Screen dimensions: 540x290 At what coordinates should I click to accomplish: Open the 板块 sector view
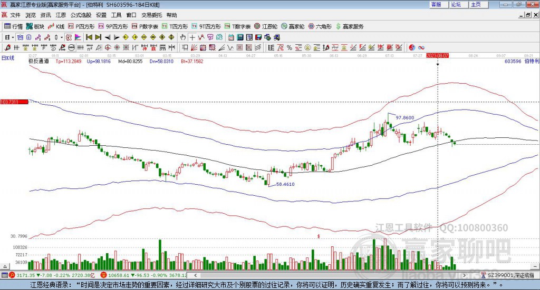click(35, 26)
